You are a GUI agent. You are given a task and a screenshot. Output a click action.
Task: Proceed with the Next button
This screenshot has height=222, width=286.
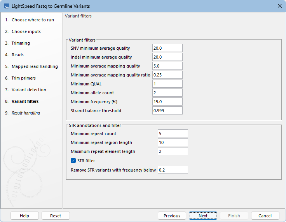pyautogui.click(x=203, y=216)
